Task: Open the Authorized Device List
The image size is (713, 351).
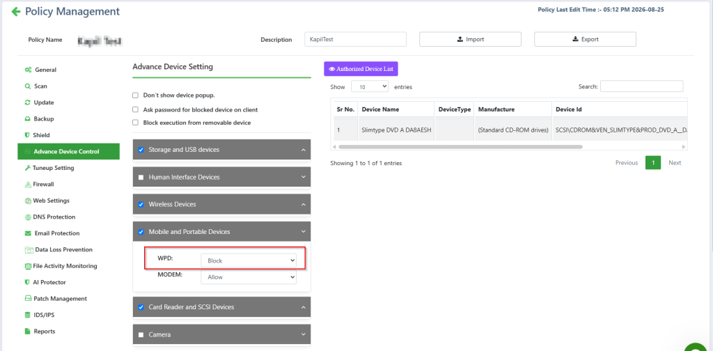Action: tap(361, 69)
